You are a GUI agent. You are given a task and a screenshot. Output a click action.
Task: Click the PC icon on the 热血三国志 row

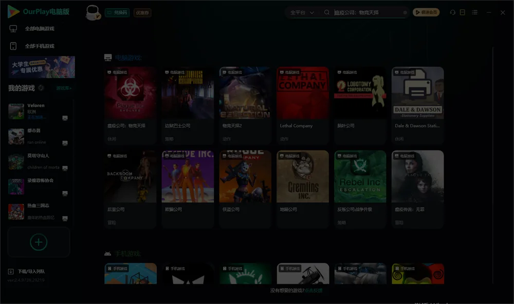point(65,218)
